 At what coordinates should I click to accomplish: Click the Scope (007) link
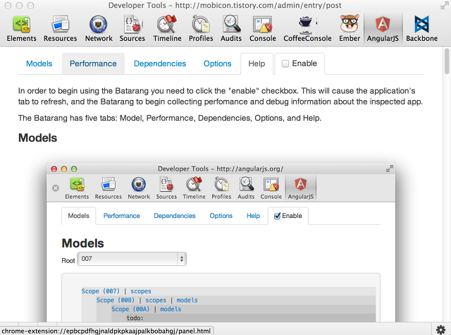[100, 291]
